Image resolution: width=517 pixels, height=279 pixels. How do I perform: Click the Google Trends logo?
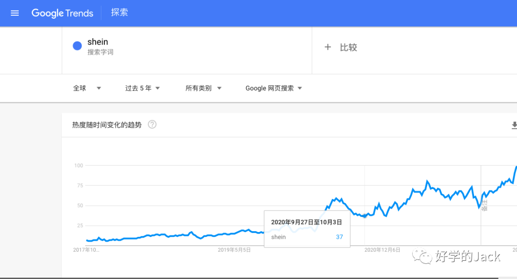[63, 13]
